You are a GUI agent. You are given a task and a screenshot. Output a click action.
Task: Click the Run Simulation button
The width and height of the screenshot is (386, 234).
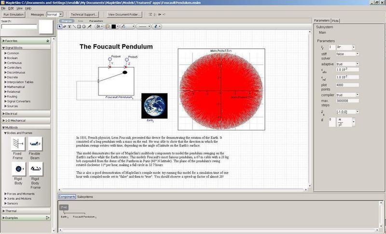tap(14, 14)
